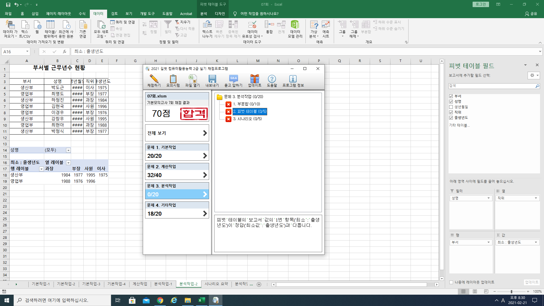The image size is (544, 306).
Task: Open the 수식 ribbon tab
Action: click(82, 14)
